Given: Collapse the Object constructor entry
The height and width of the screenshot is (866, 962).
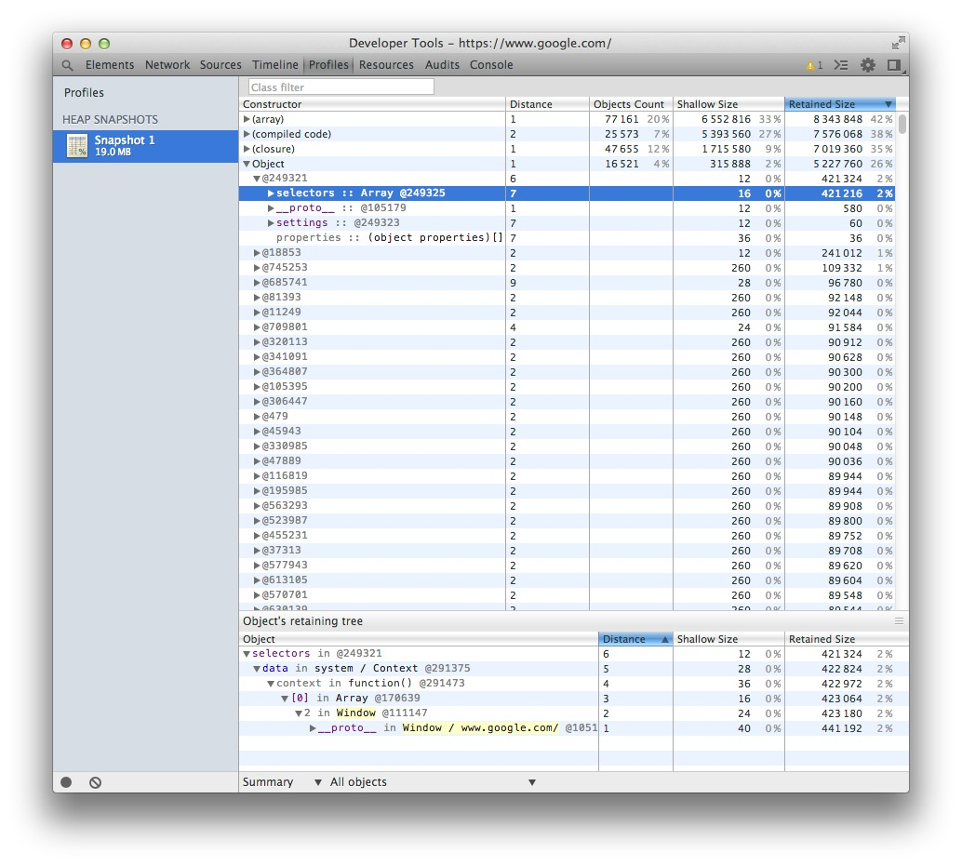Looking at the screenshot, I should point(247,163).
